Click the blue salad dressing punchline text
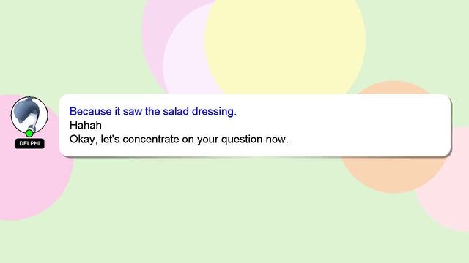Image resolution: width=469 pixels, height=263 pixels. pyautogui.click(x=153, y=111)
